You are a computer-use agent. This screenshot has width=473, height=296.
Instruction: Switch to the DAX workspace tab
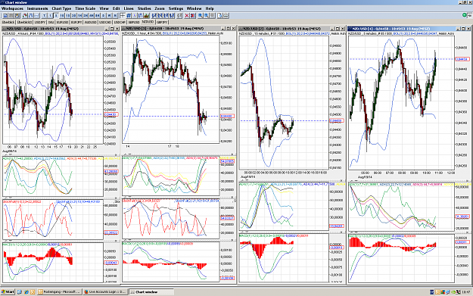51,22
